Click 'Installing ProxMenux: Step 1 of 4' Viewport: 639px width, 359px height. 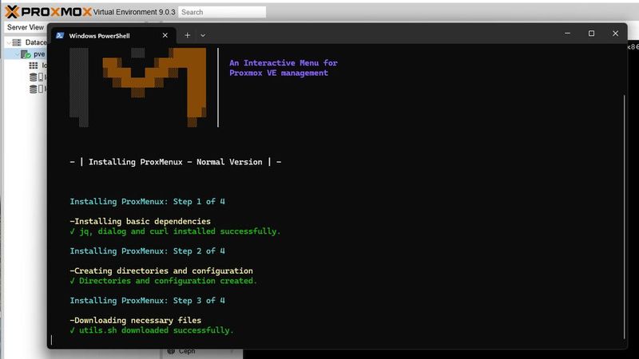click(147, 202)
